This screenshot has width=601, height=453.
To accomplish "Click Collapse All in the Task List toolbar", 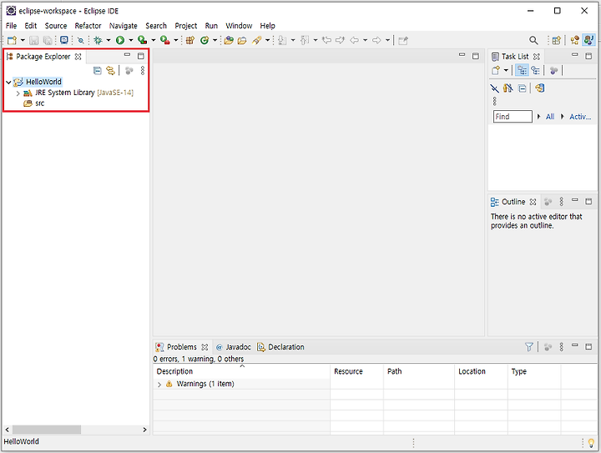I will tap(522, 88).
